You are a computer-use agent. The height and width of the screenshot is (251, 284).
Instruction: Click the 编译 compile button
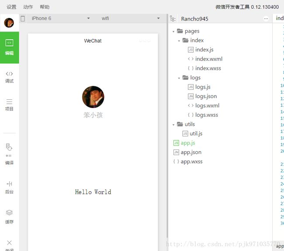[x=9, y=154]
